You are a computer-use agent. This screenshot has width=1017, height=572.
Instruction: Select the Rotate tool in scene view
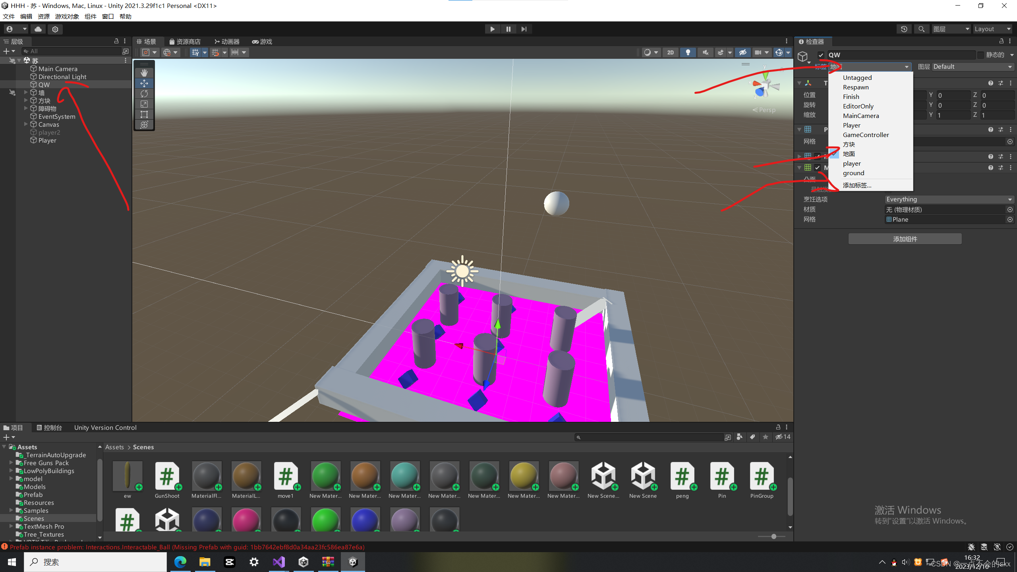(x=144, y=94)
